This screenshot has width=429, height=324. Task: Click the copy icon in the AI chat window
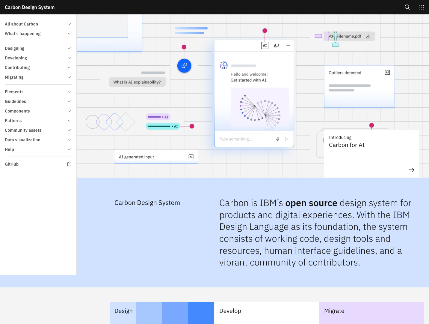point(276,45)
